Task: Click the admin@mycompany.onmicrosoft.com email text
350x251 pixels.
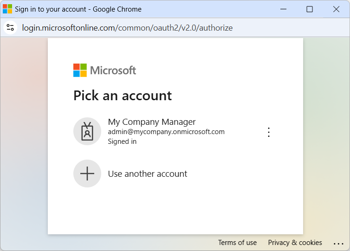Action: pos(166,132)
